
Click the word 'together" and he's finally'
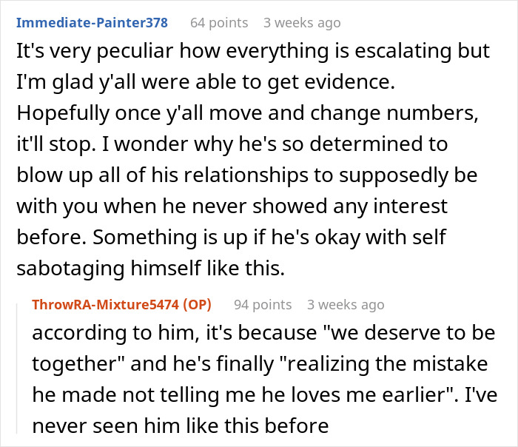(x=153, y=364)
